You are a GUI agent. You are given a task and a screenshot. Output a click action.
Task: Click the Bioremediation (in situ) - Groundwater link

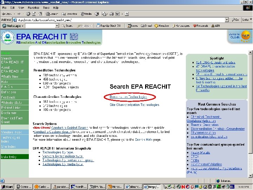tap(218, 129)
